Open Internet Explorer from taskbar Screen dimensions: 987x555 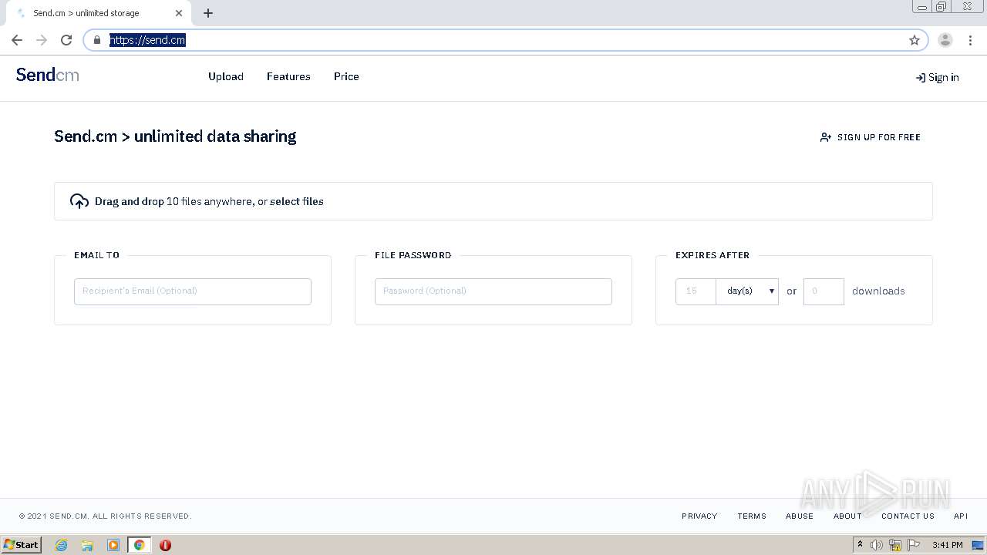[x=62, y=545]
